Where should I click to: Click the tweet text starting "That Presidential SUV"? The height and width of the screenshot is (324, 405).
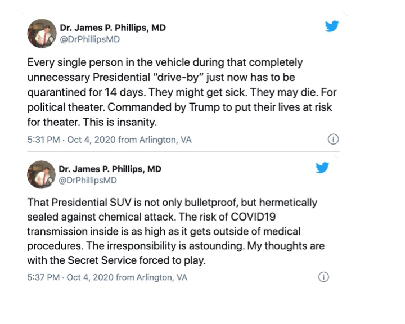pyautogui.click(x=176, y=231)
